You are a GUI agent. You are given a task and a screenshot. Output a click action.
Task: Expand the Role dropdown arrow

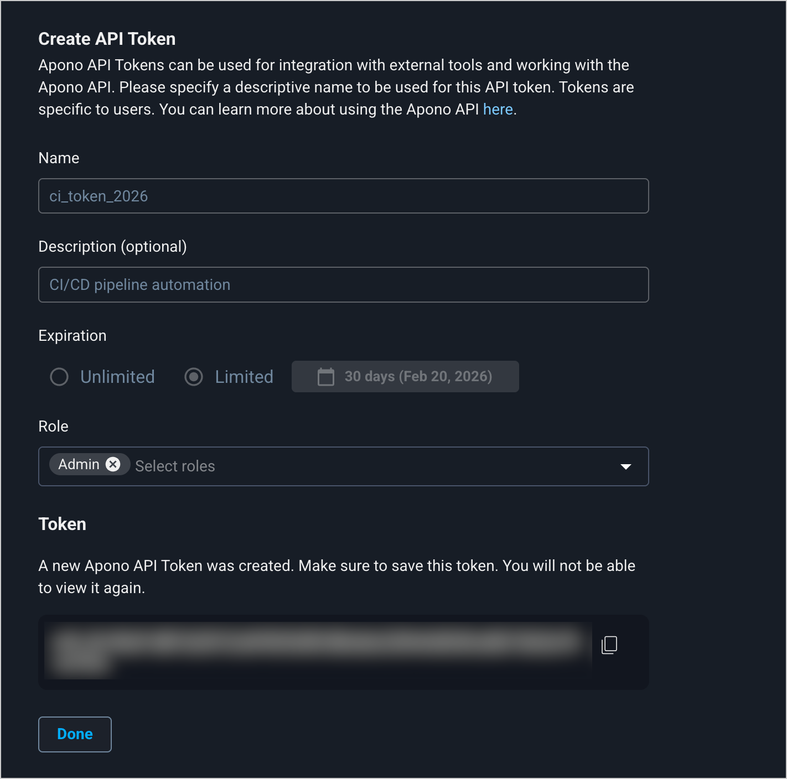[x=626, y=466]
